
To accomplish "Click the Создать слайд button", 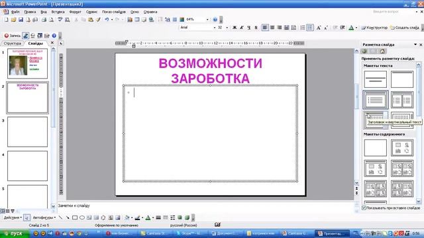I will 405,28.
